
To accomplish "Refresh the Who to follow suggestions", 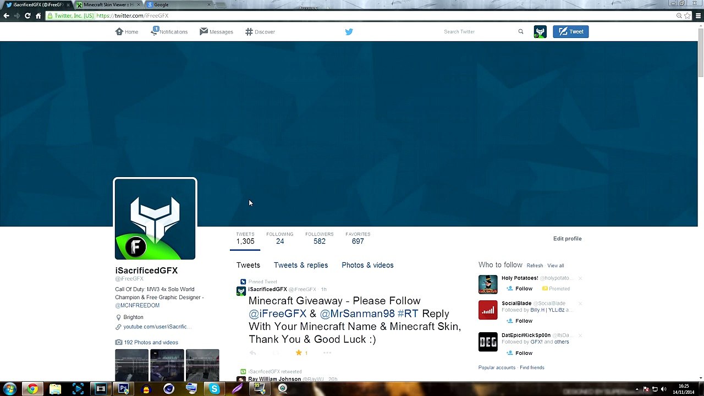I will pos(535,266).
